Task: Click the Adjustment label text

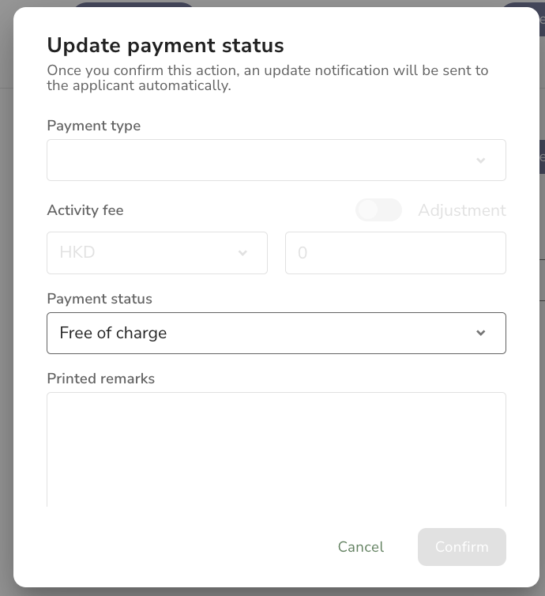Action: click(x=461, y=210)
